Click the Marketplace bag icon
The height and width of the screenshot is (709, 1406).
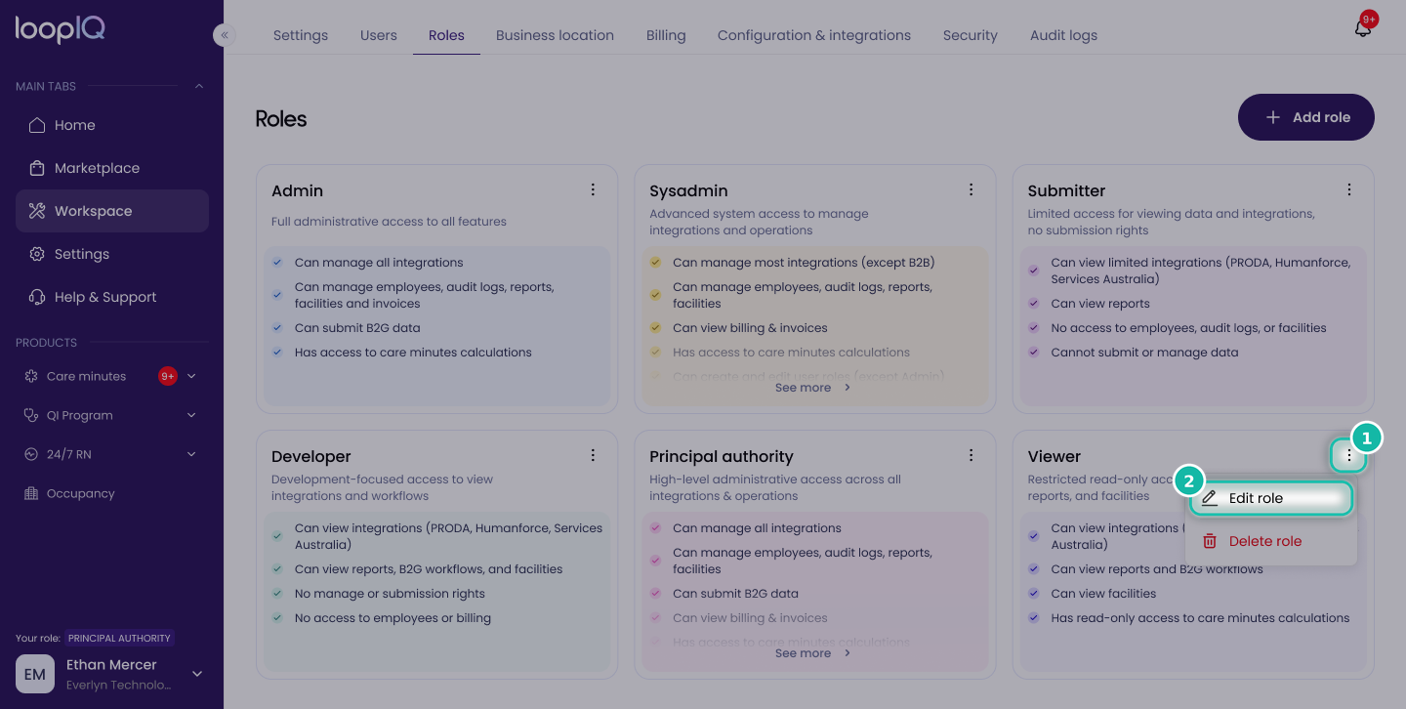point(37,168)
